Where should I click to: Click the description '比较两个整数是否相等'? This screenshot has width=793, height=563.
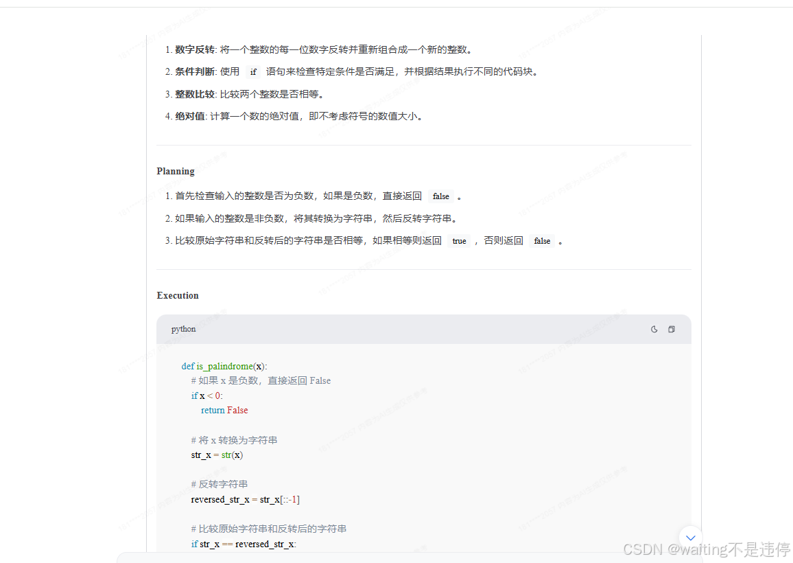click(269, 94)
